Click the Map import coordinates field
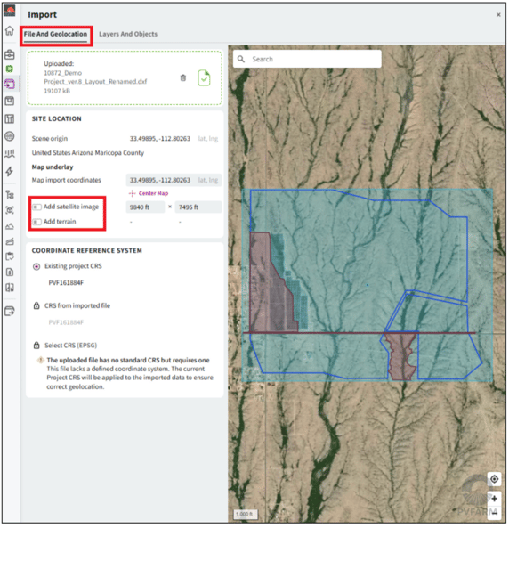The height and width of the screenshot is (561, 509). pyautogui.click(x=174, y=180)
